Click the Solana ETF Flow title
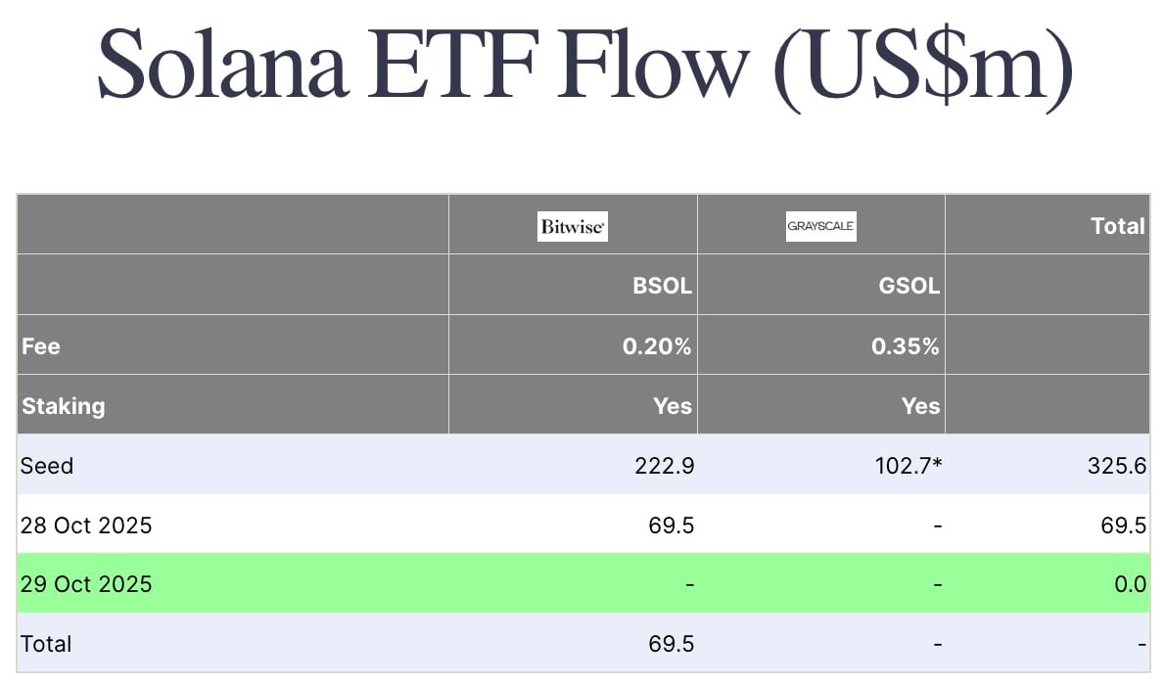The height and width of the screenshot is (685, 1165). tap(584, 67)
